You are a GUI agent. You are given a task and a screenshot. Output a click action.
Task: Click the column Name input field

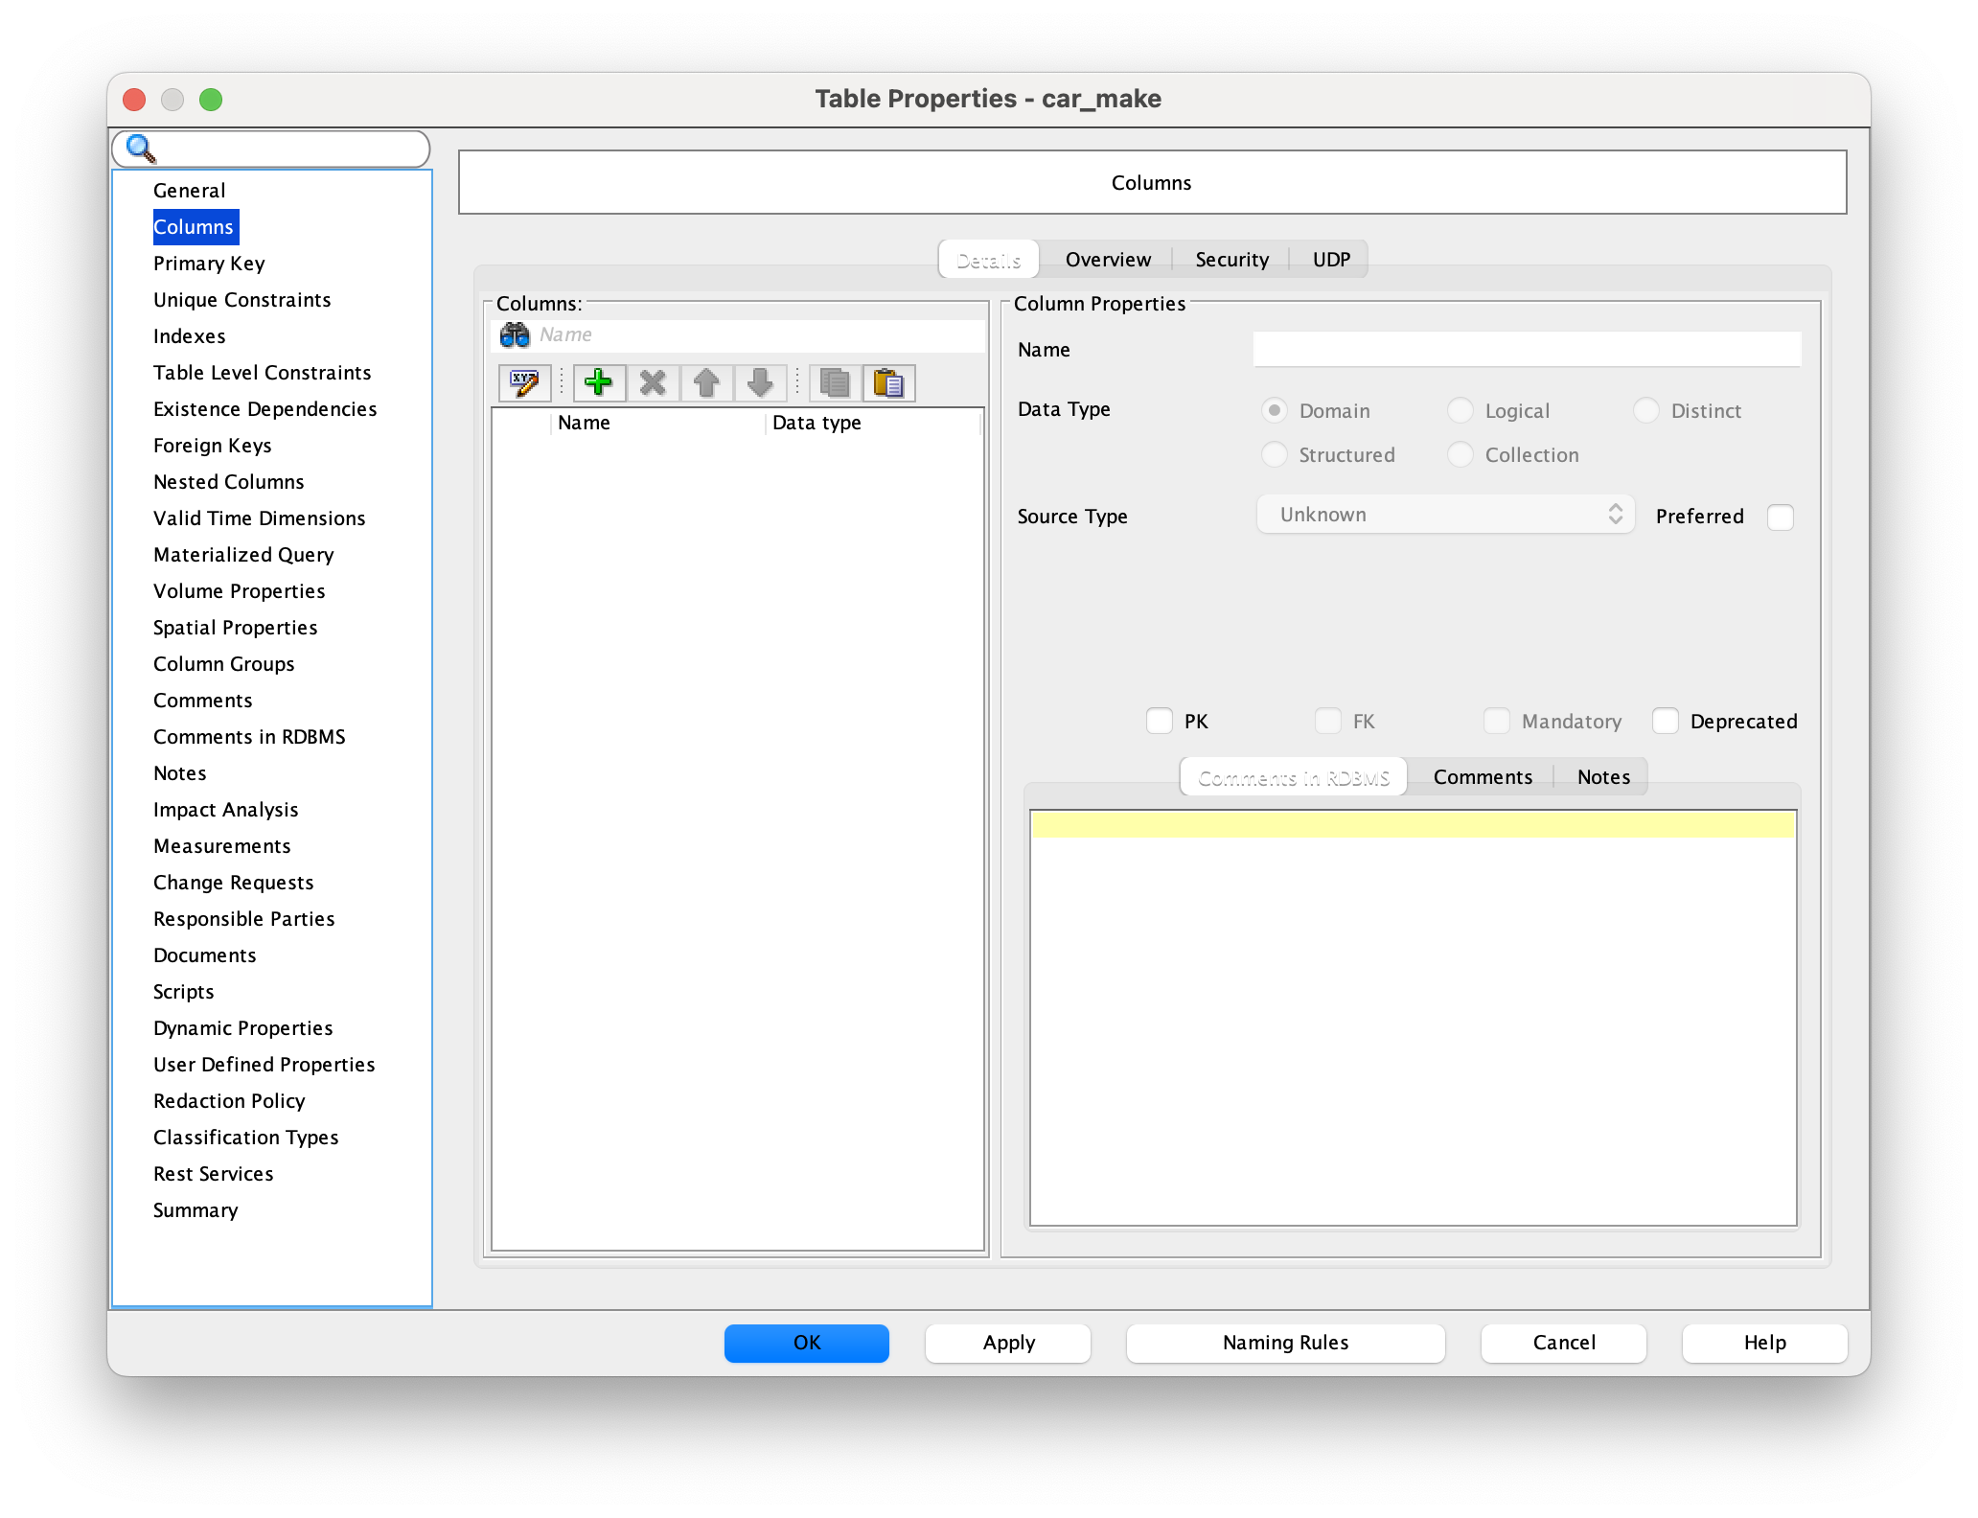pyautogui.click(x=1526, y=350)
